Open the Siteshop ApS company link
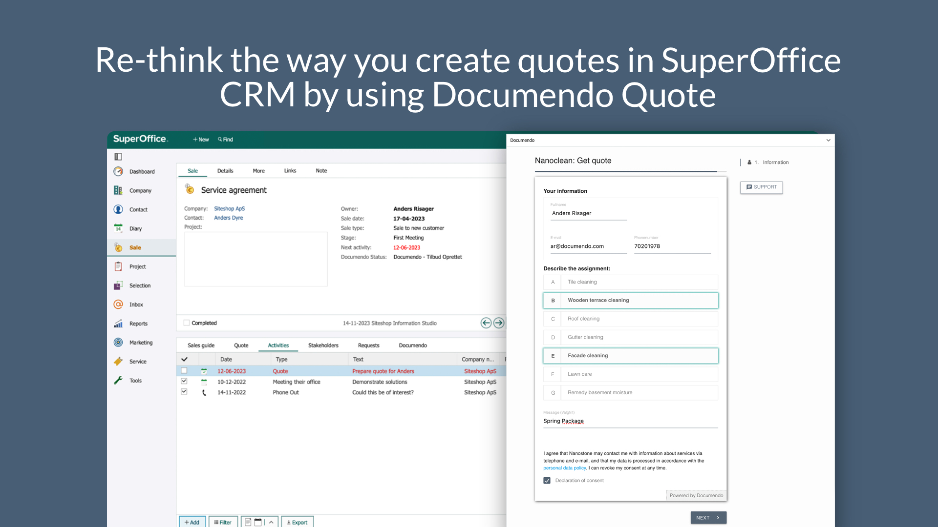938x527 pixels. click(229, 209)
